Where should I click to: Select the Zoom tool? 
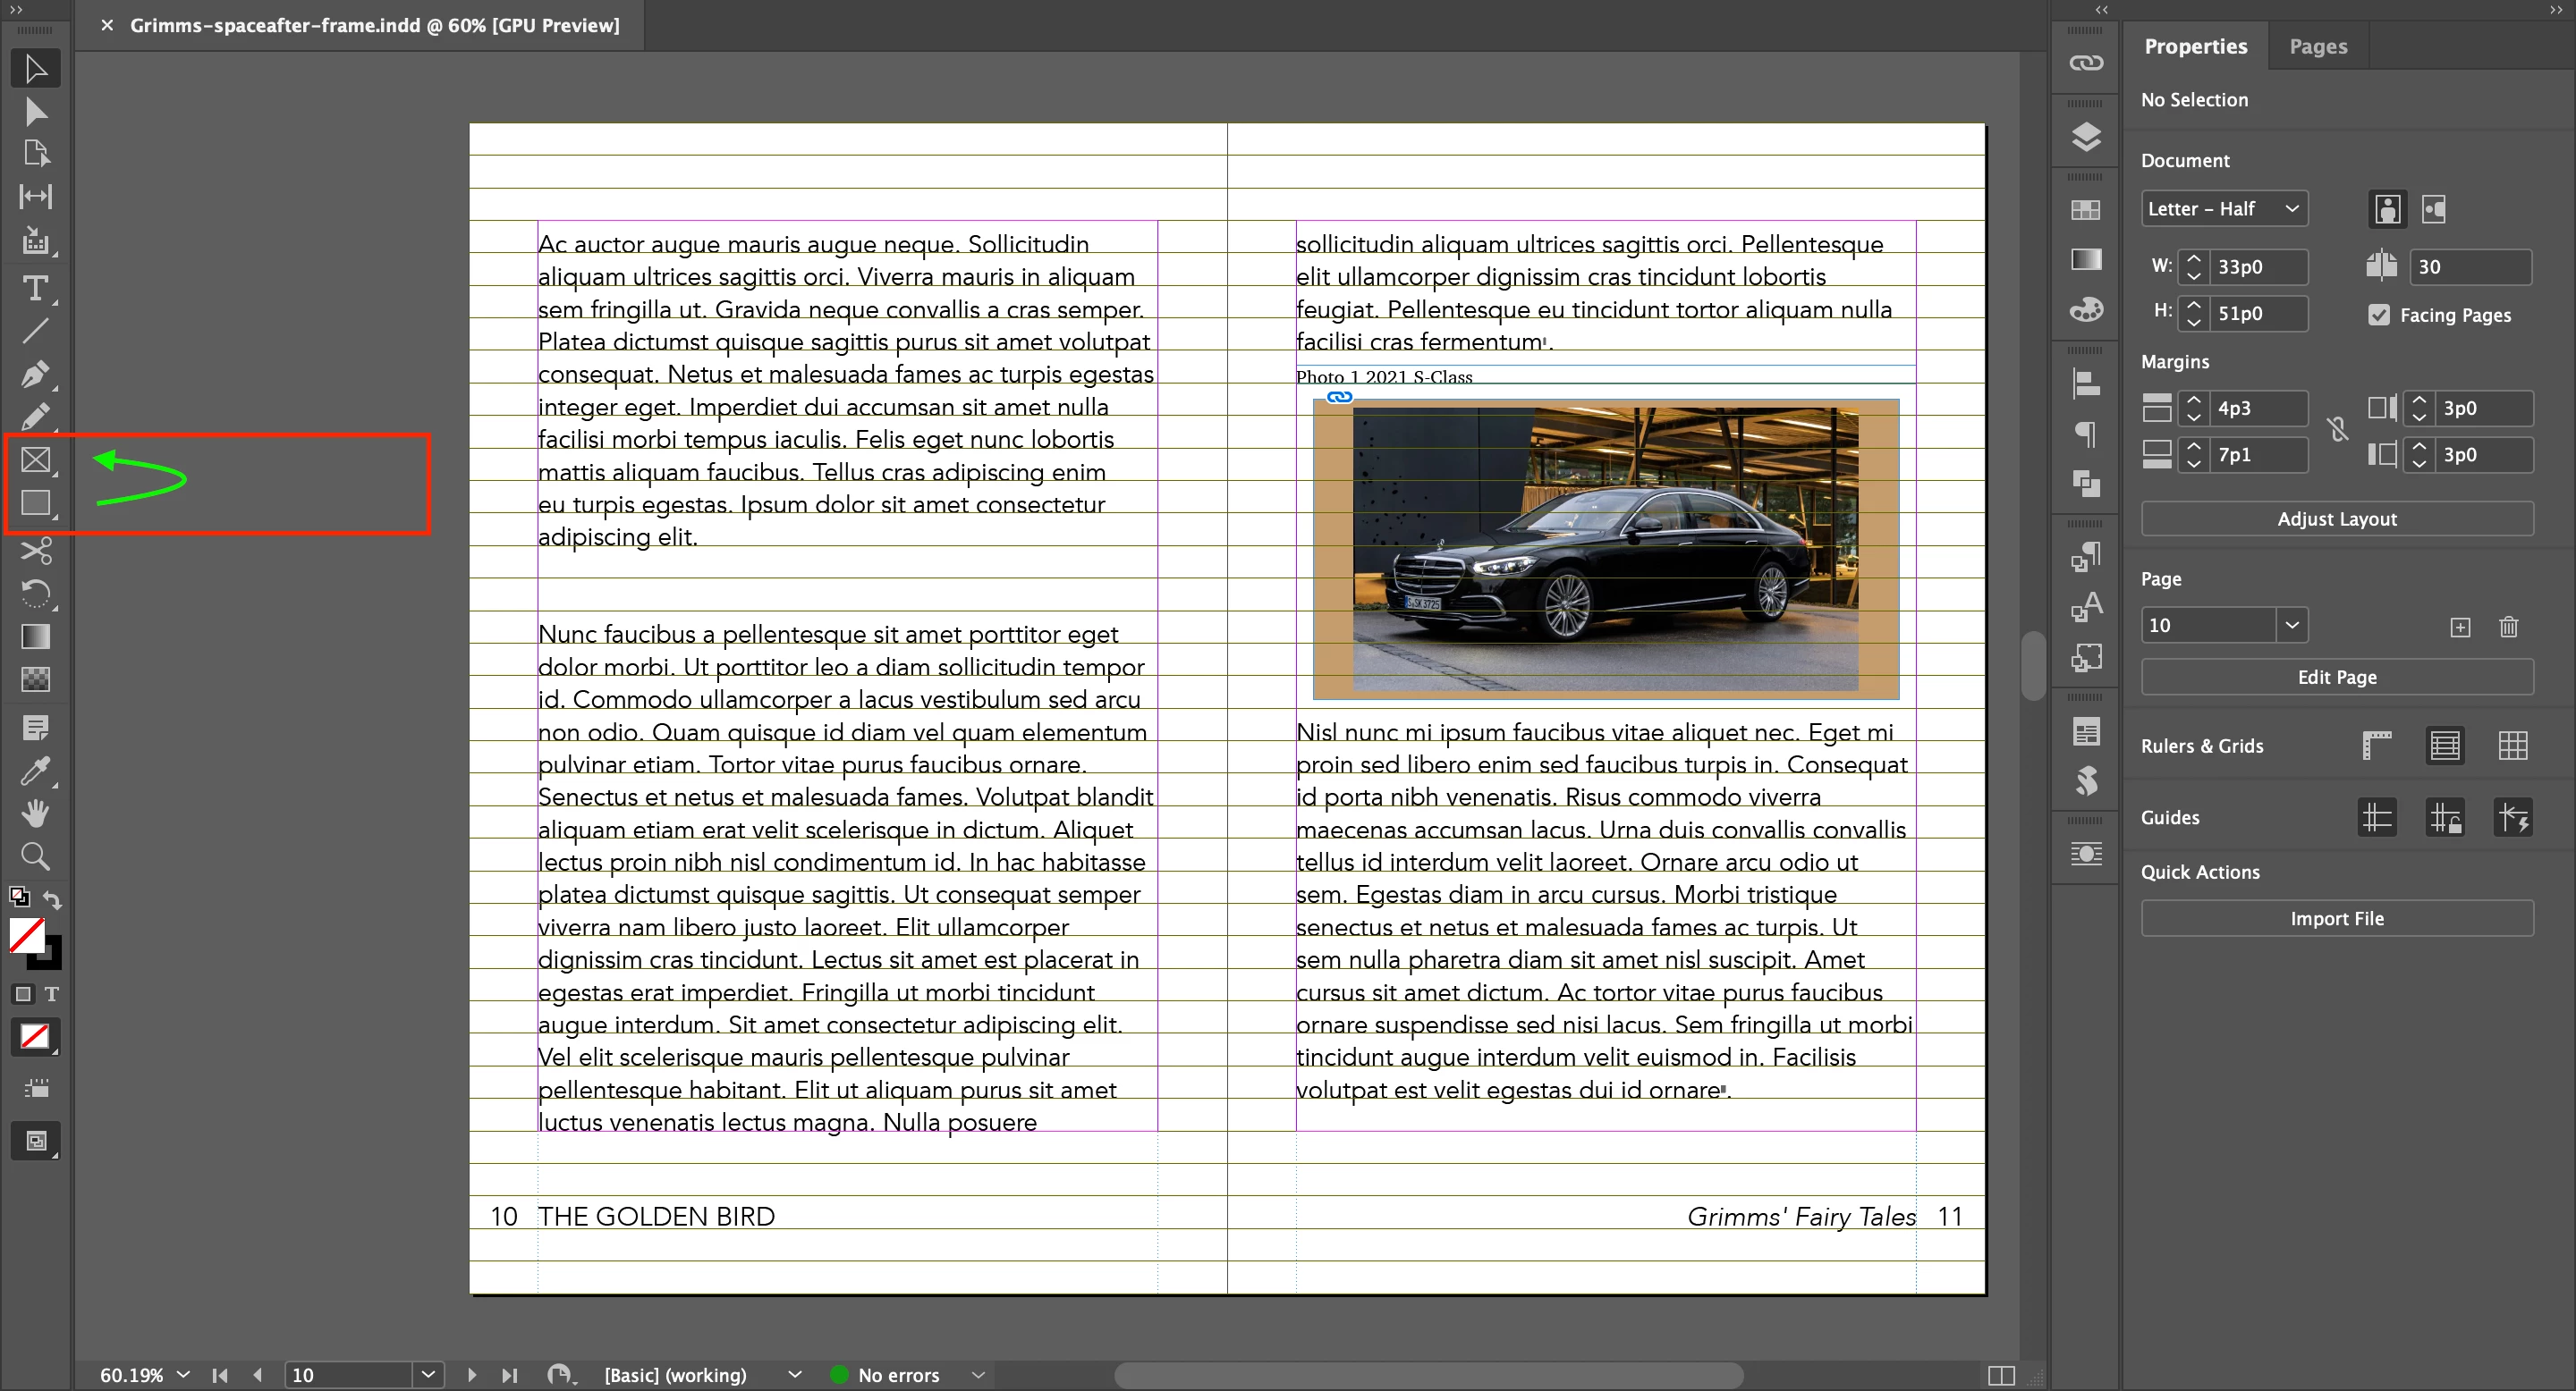[x=35, y=856]
